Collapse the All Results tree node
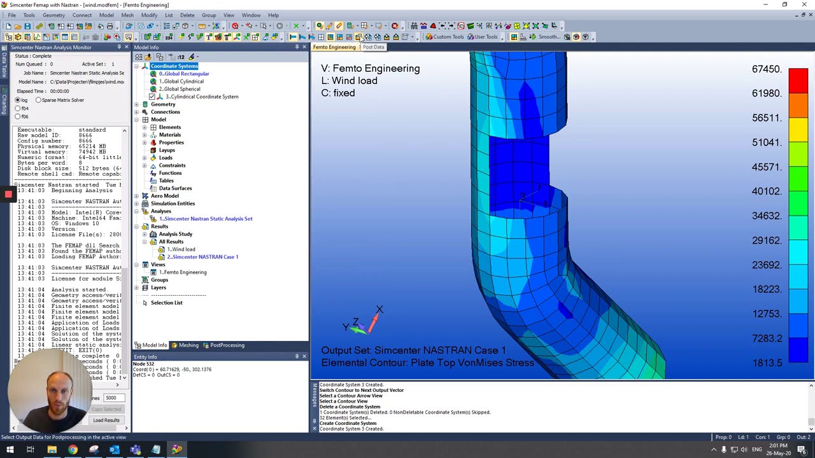Image resolution: width=815 pixels, height=458 pixels. coord(145,242)
